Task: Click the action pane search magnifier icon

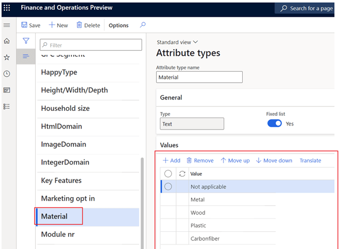Action: (142, 25)
